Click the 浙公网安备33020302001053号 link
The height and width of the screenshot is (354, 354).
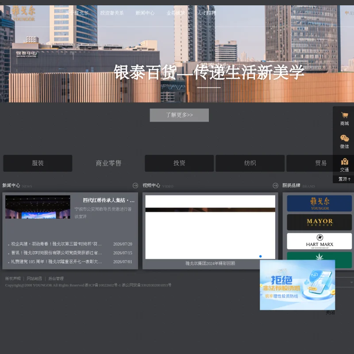[146, 285]
